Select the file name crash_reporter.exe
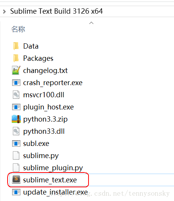The image size is (174, 201). (53, 83)
